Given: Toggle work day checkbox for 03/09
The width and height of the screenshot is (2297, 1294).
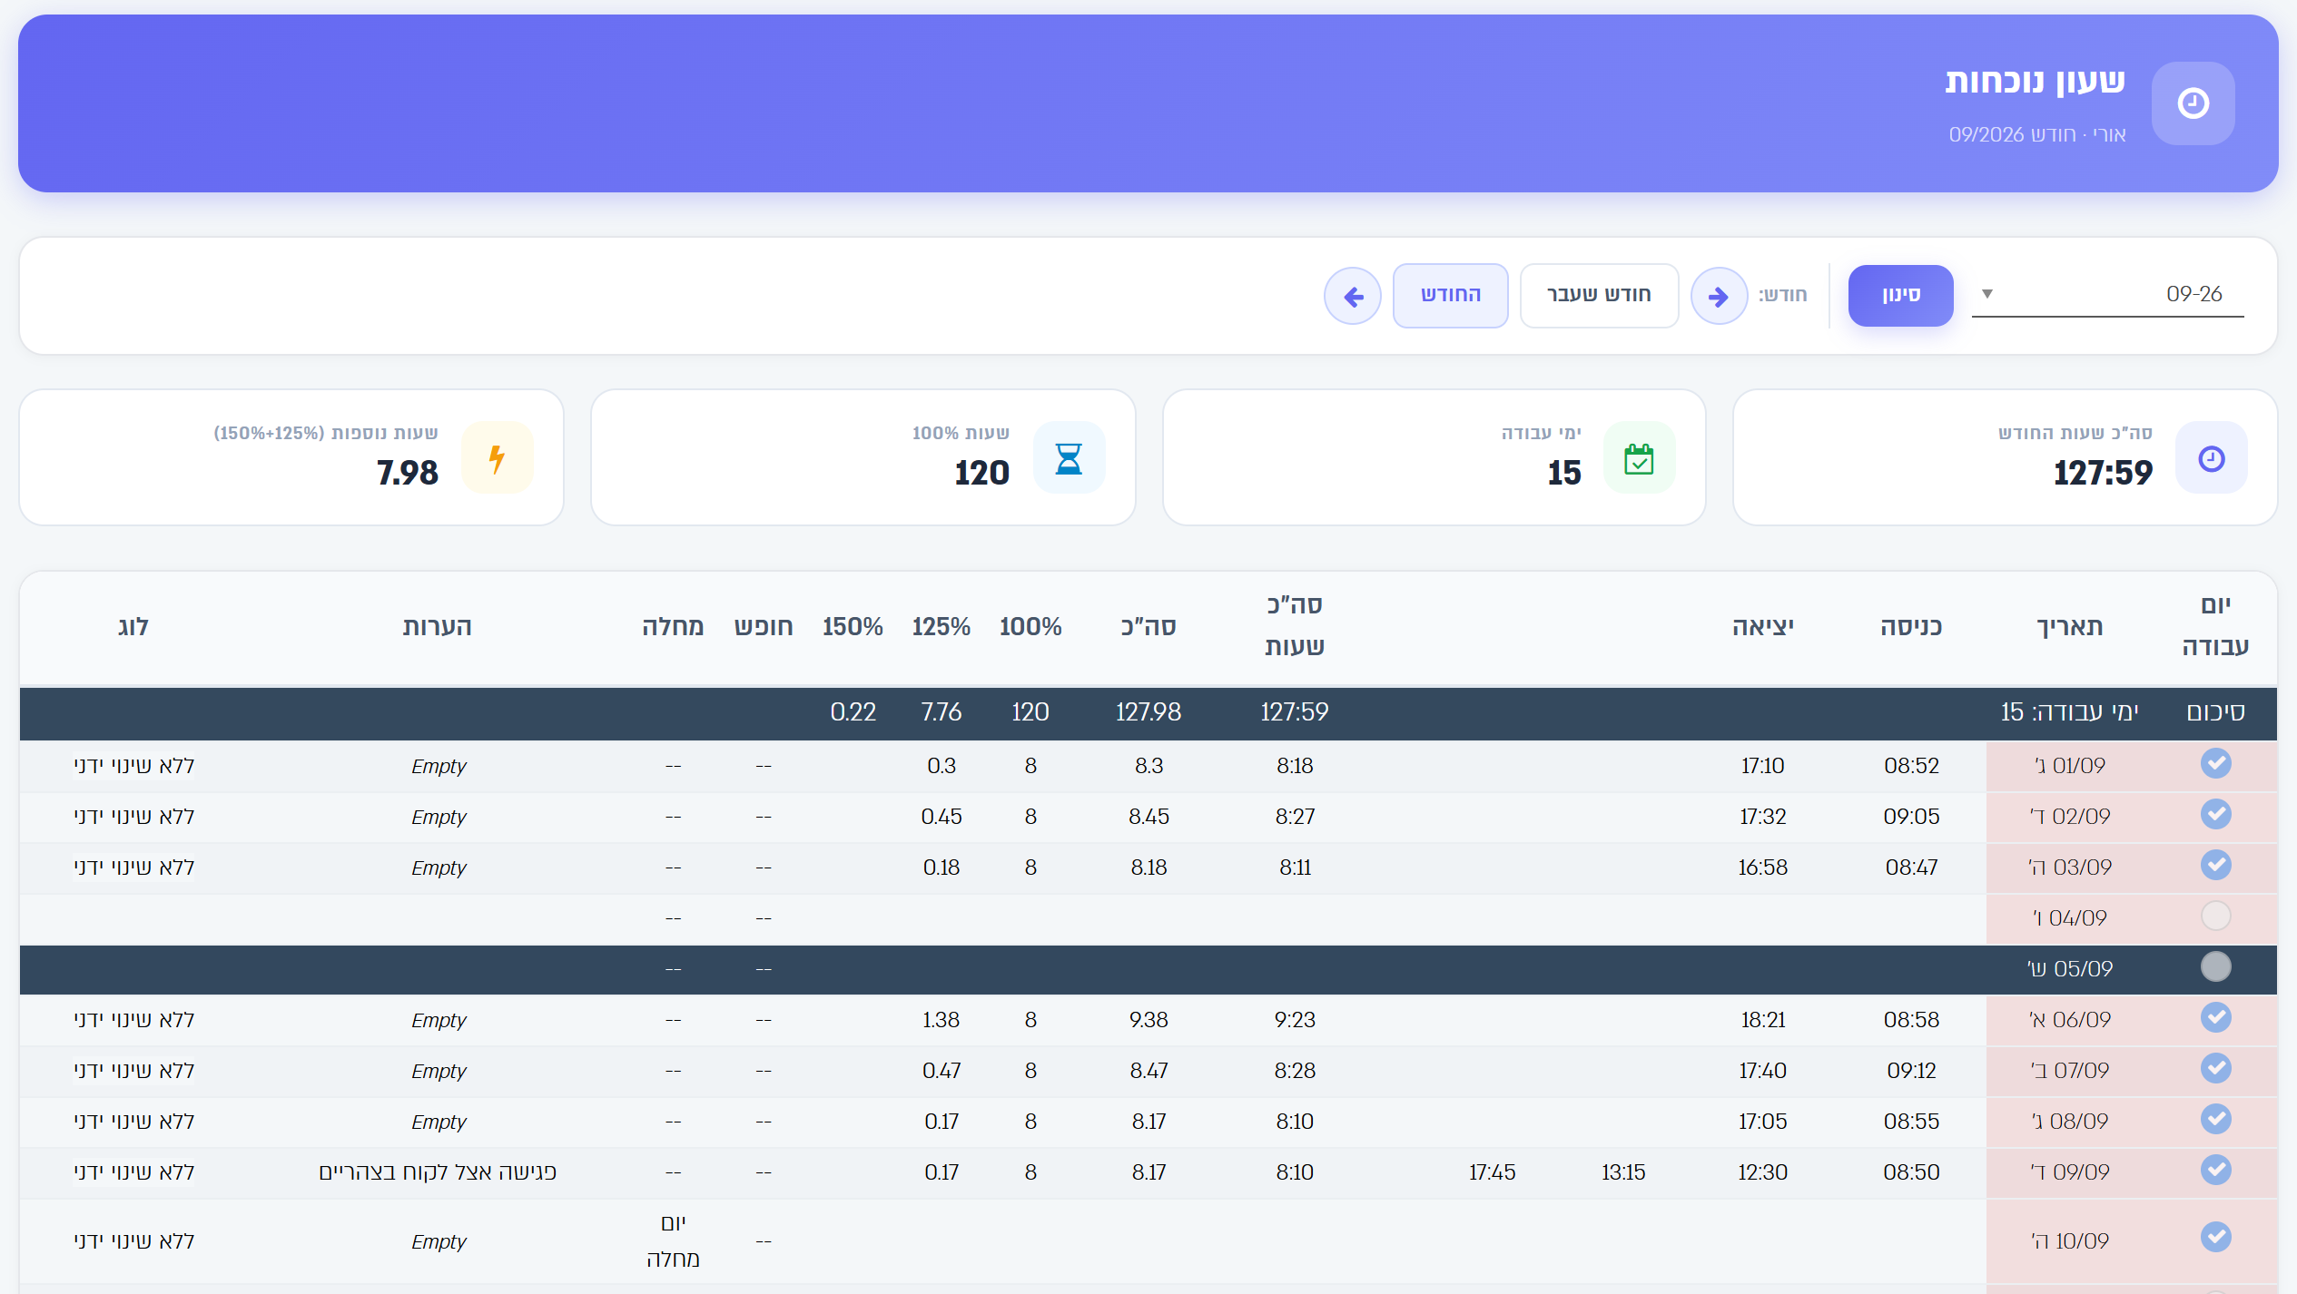Looking at the screenshot, I should [x=2216, y=866].
